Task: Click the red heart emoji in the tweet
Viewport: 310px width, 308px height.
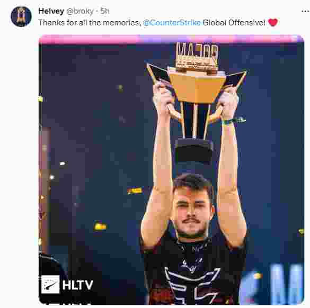Action: [273, 22]
